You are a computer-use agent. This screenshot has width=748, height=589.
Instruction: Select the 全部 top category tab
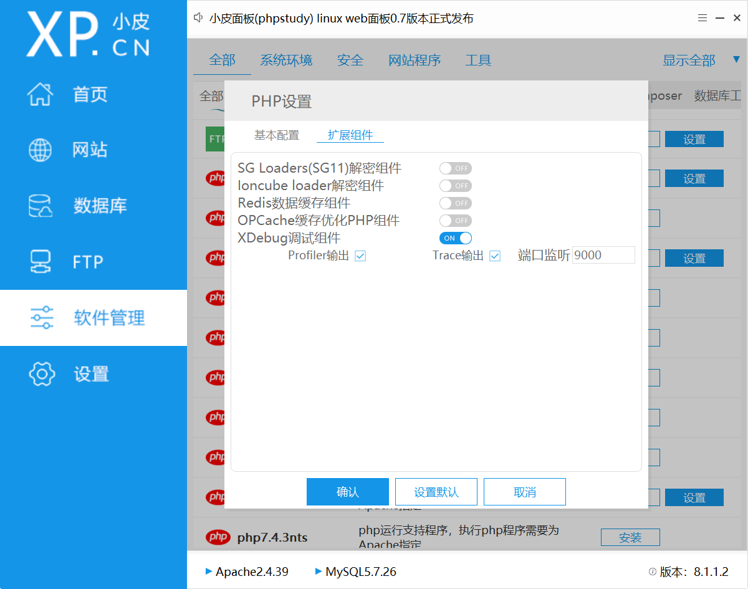[x=223, y=60]
